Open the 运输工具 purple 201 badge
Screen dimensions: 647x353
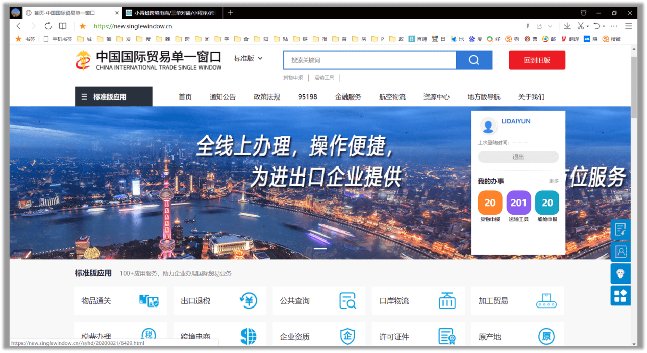pos(519,203)
